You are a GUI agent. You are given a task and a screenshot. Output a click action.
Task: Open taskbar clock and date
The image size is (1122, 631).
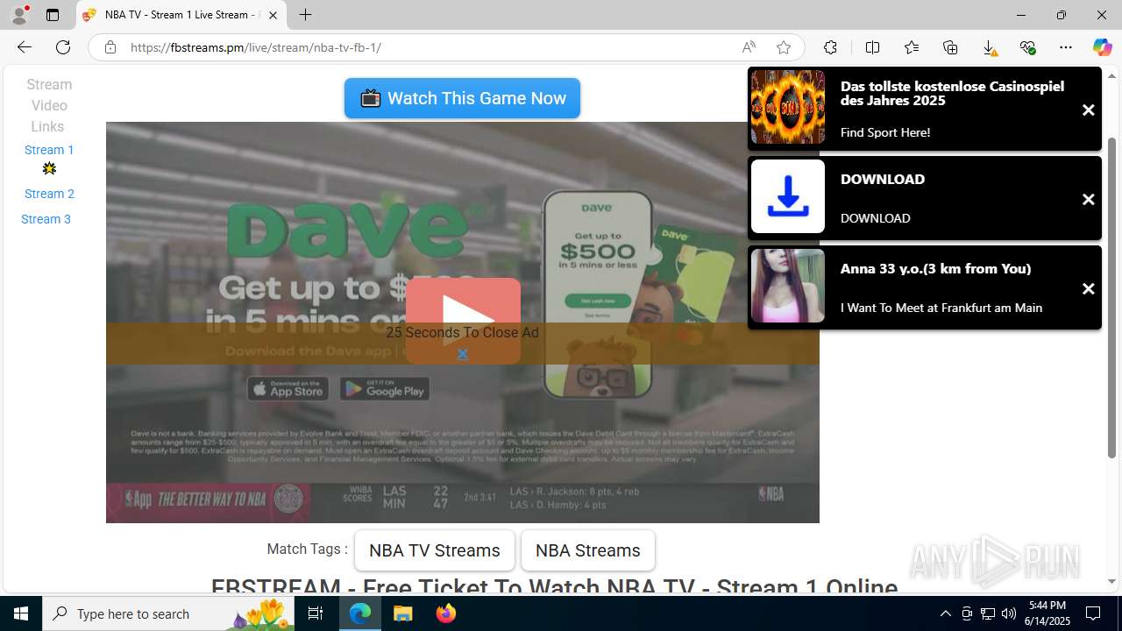[1047, 613]
